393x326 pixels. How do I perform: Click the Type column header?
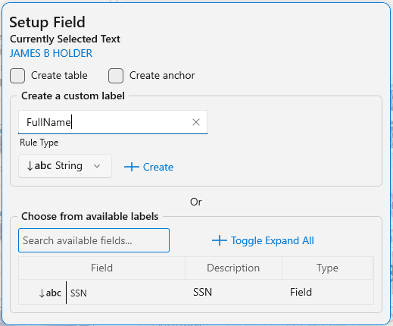coord(327,268)
